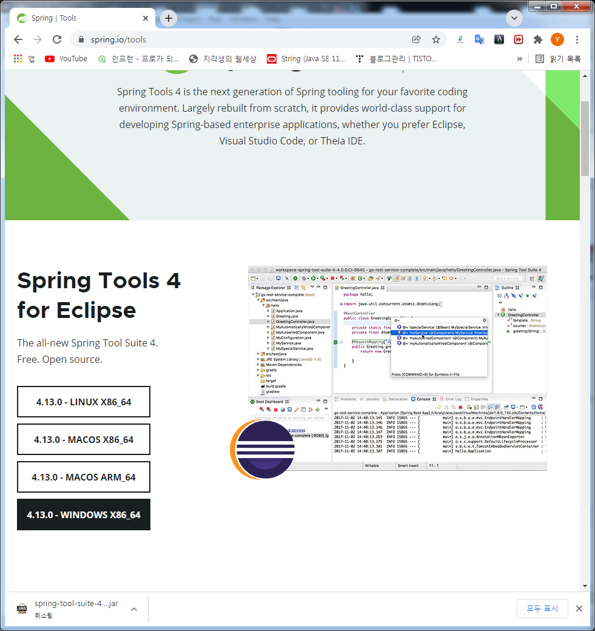Click the scrollbar up arrow
Screen dimensions: 595x631
[x=585, y=76]
